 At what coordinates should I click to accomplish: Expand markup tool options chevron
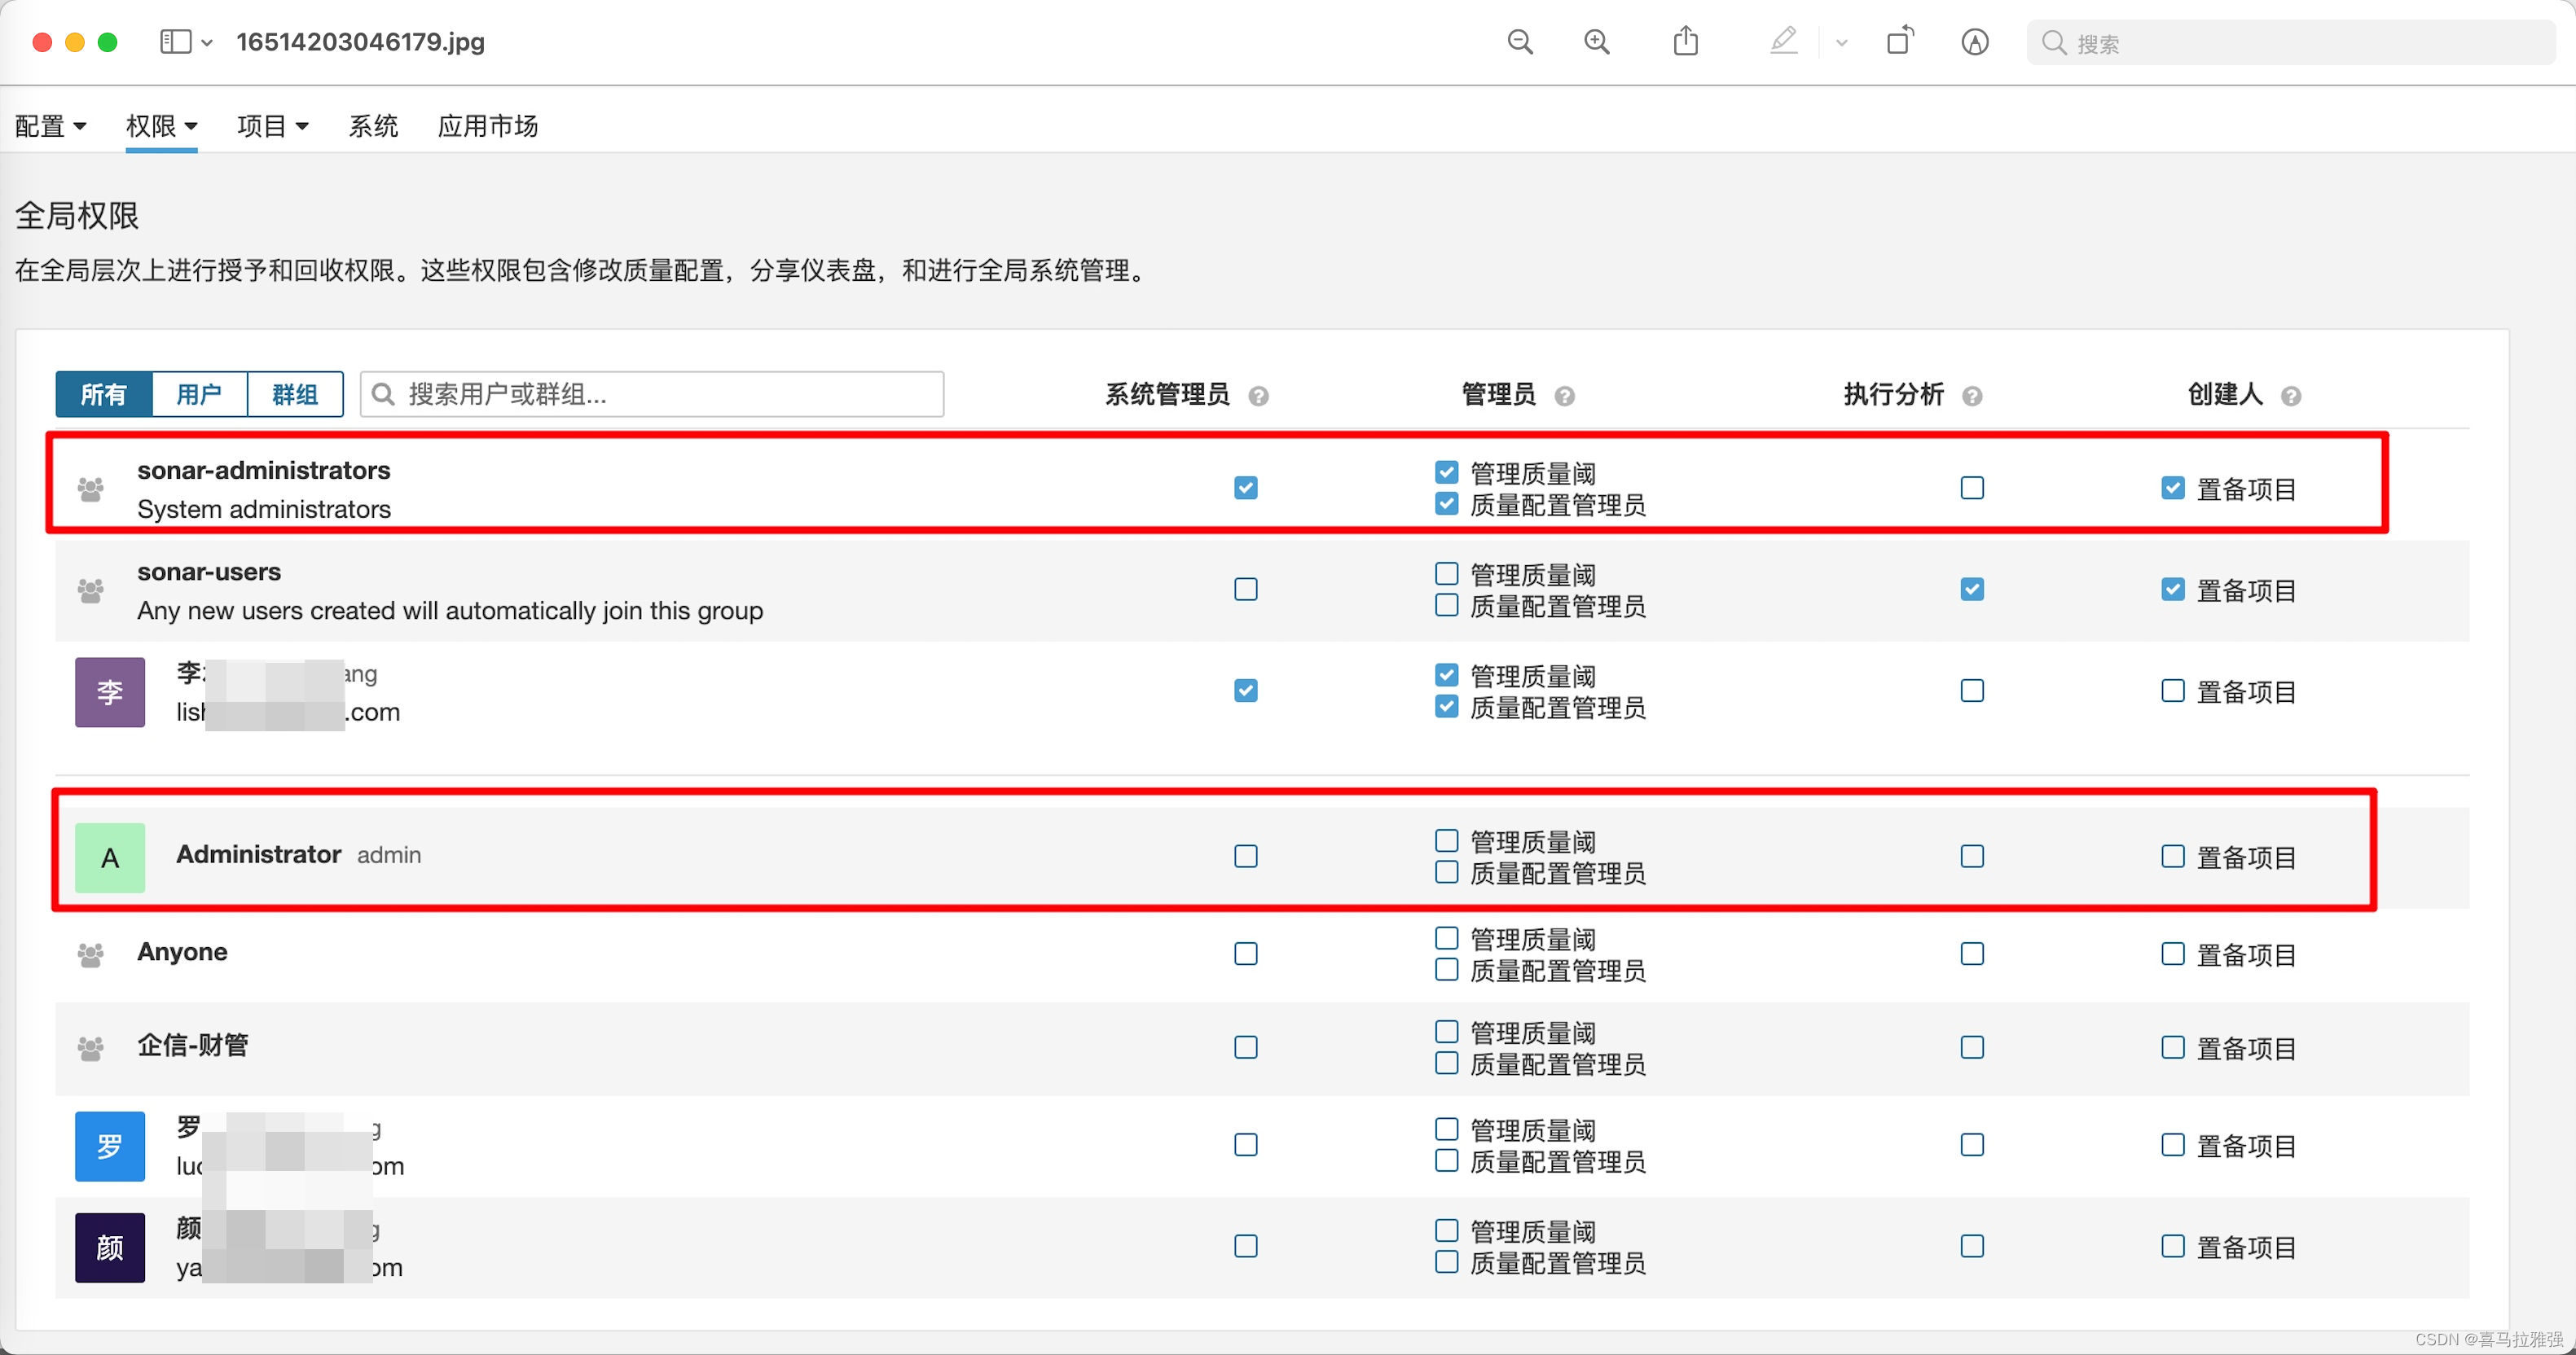[1841, 43]
